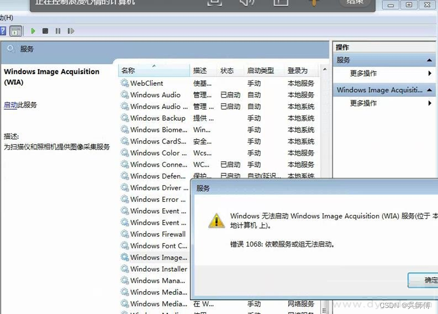Select the Windows Color service row

[217, 153]
